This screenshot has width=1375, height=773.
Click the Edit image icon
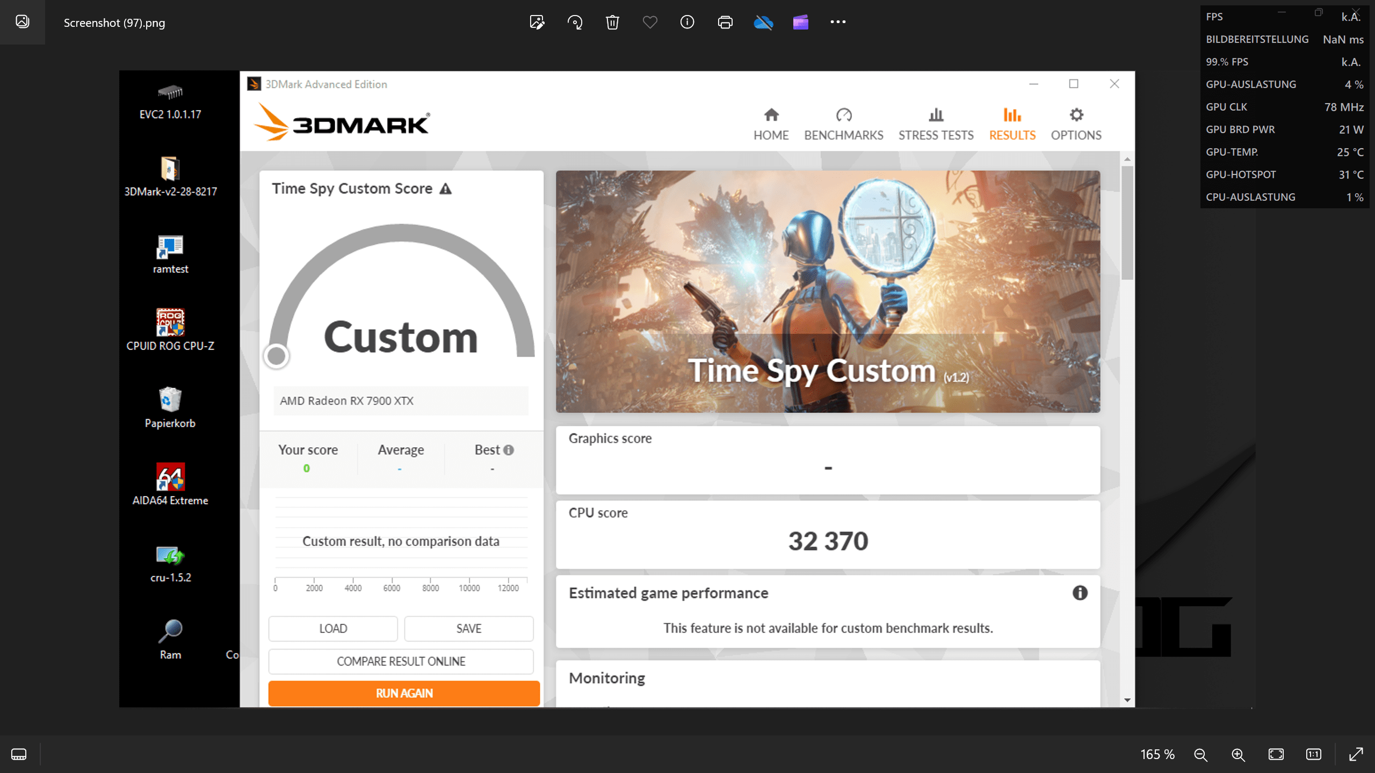coord(537,22)
